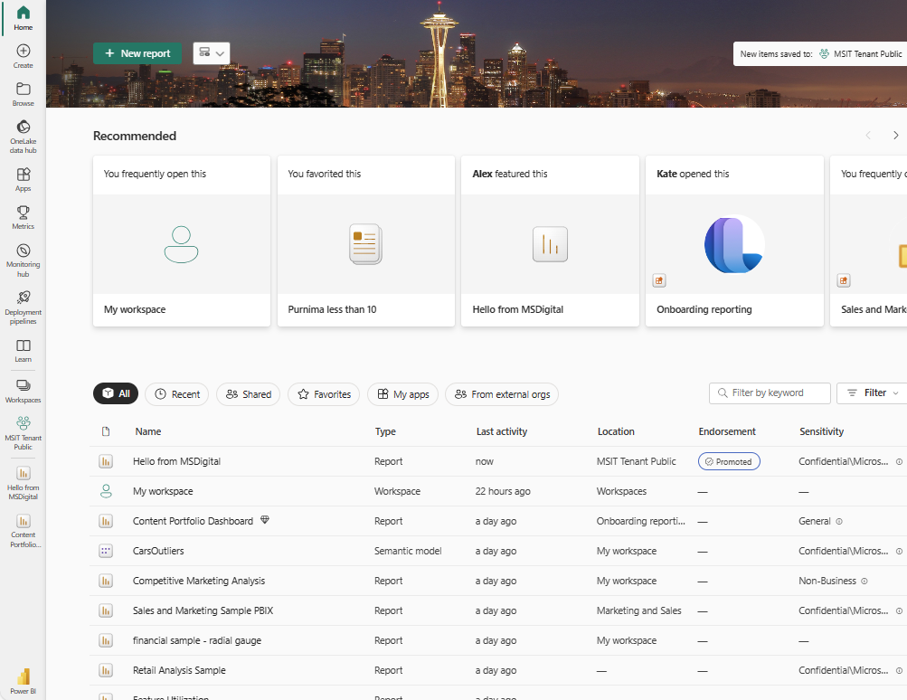The image size is (907, 700).
Task: Click workspace icon in My workspace row
Action: [x=106, y=491]
